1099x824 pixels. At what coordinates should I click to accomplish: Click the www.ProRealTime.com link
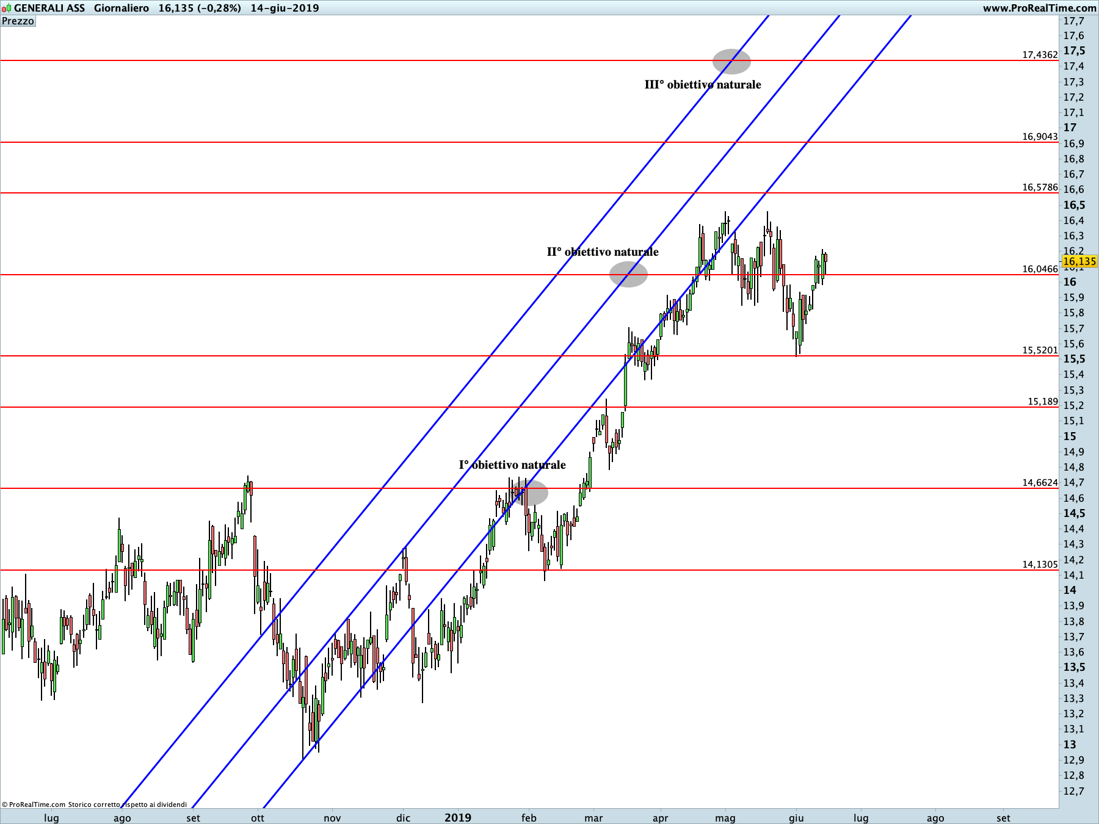1039,8
